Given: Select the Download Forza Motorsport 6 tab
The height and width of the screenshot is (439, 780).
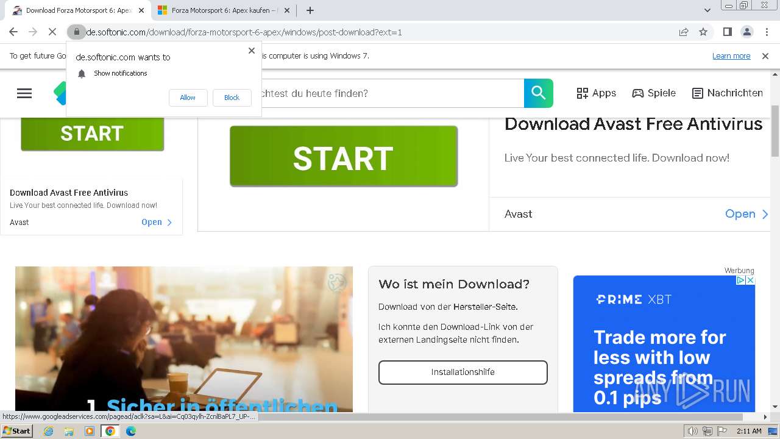Looking at the screenshot, I should [x=79, y=10].
